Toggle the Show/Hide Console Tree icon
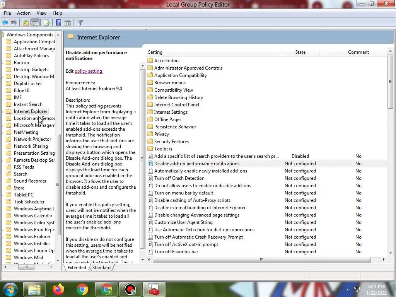Screen dimensions: 396x297 tap(35, 23)
